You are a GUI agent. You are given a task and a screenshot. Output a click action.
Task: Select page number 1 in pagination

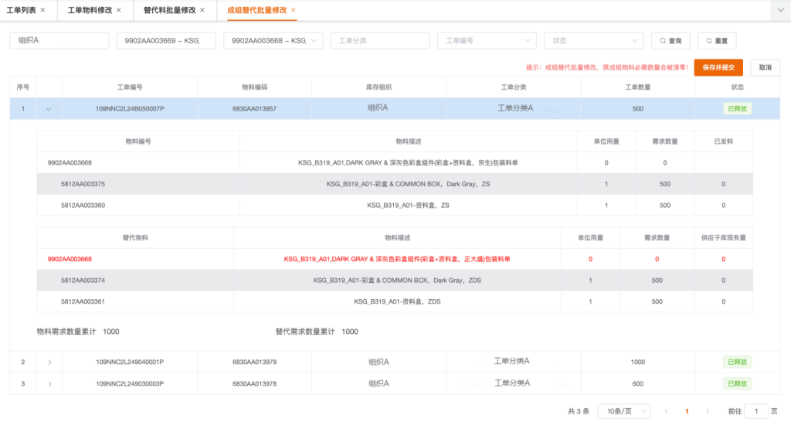[687, 411]
